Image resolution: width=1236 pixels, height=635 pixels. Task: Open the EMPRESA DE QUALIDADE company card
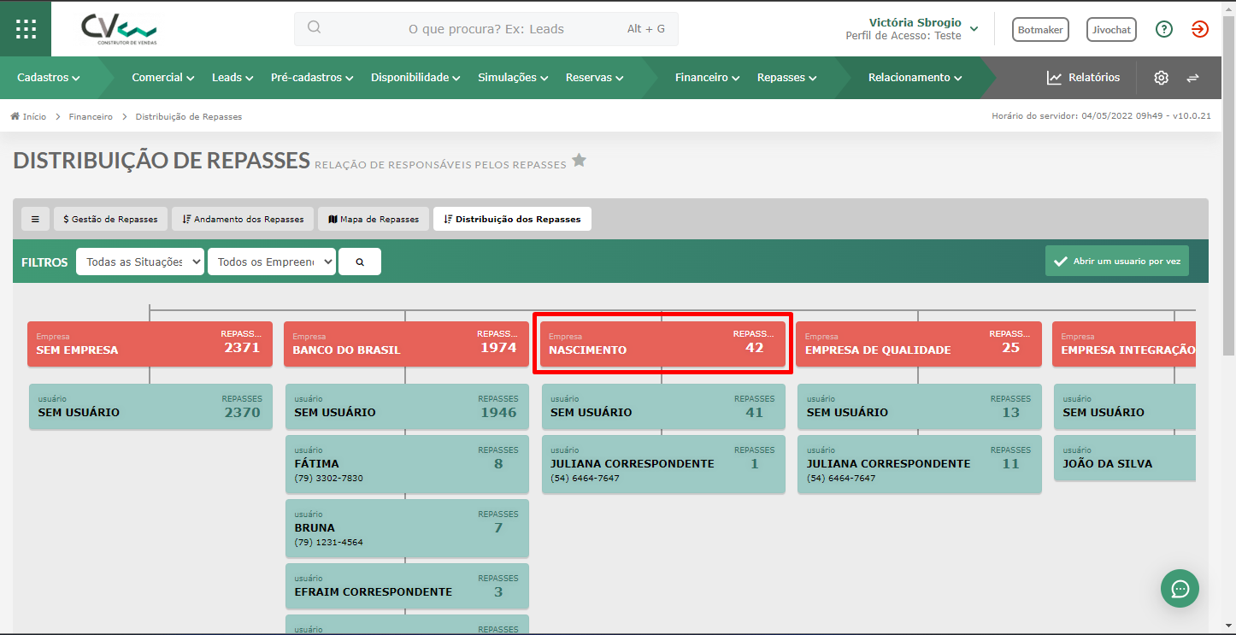(919, 344)
